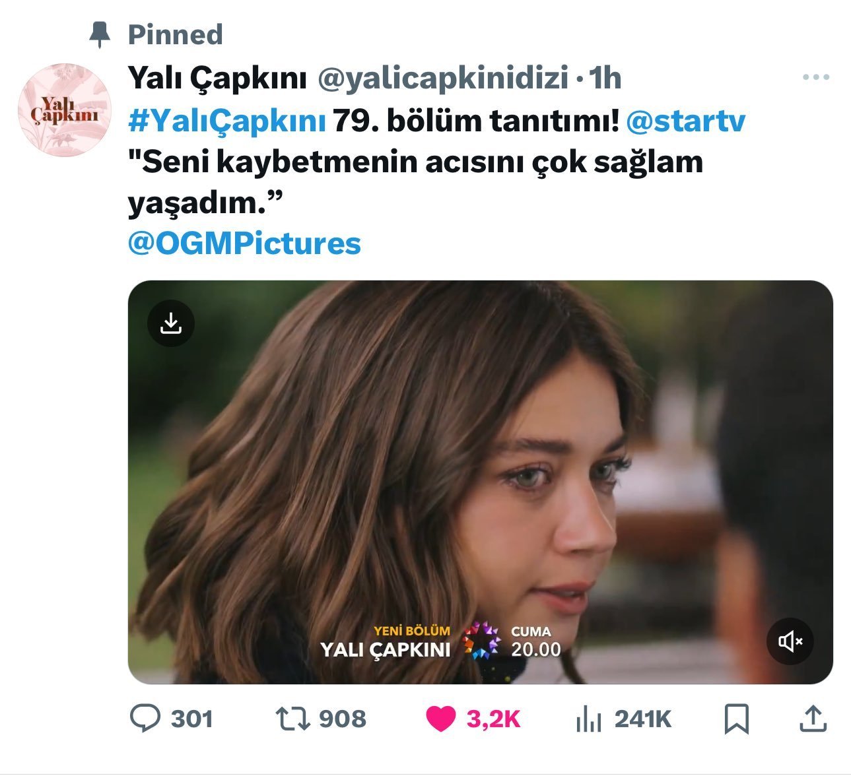
Task: Open the @startv mention
Action: coord(685,121)
